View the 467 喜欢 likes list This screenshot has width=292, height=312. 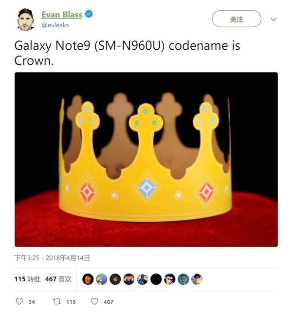58,279
